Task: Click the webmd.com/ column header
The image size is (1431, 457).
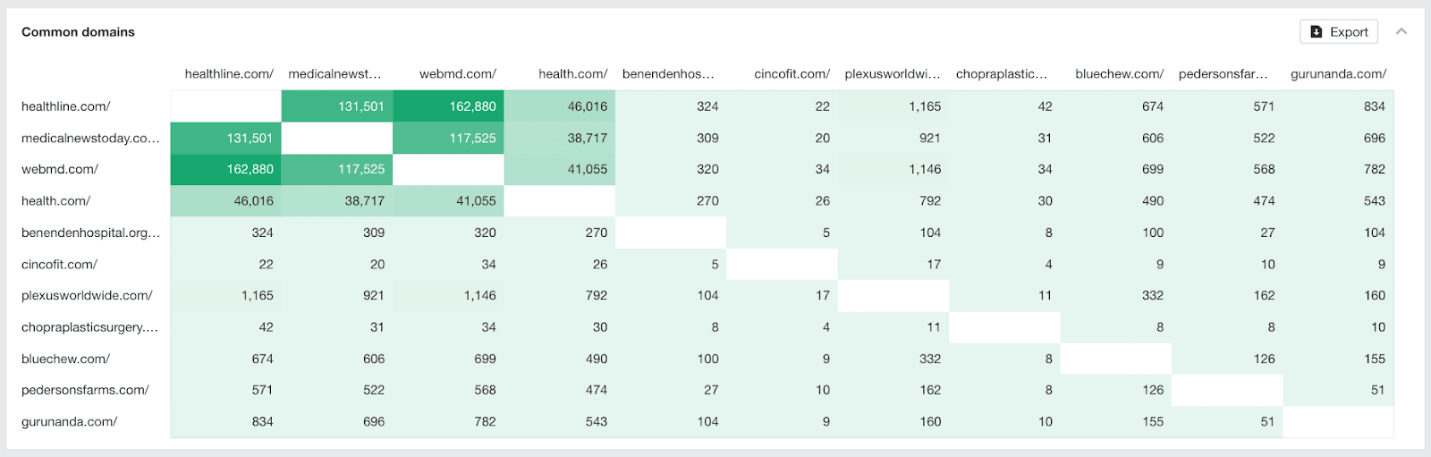Action: point(457,74)
